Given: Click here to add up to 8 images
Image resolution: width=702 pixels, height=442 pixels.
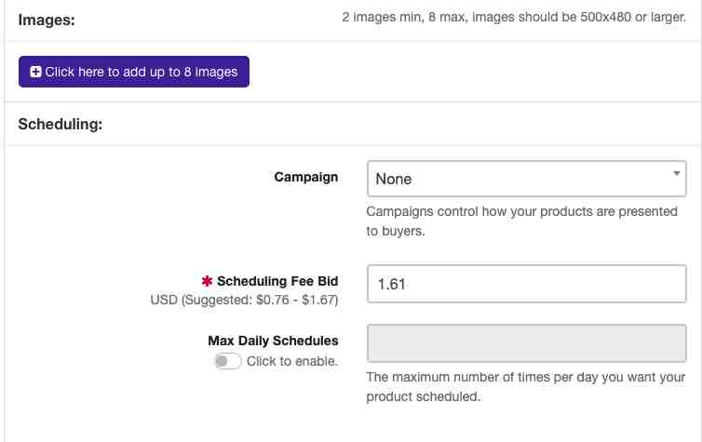Looking at the screenshot, I should [134, 72].
